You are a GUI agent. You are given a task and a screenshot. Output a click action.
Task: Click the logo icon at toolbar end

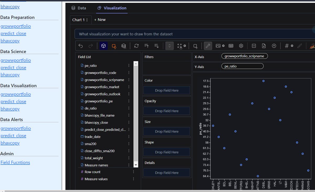pos(312,46)
